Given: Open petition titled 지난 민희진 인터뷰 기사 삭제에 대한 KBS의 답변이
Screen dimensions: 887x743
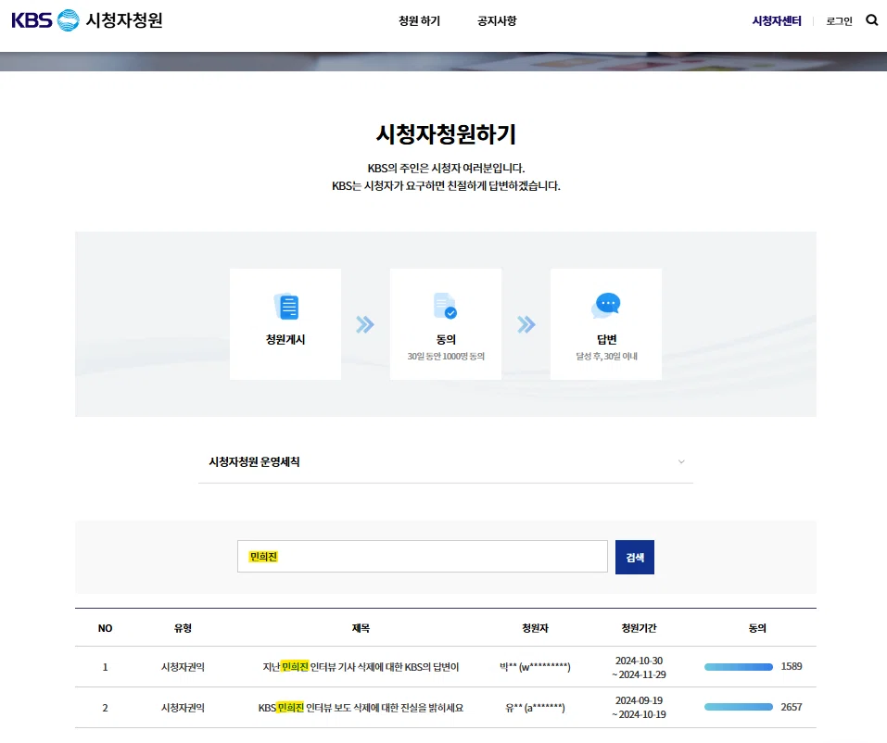Looking at the screenshot, I should tap(361, 667).
